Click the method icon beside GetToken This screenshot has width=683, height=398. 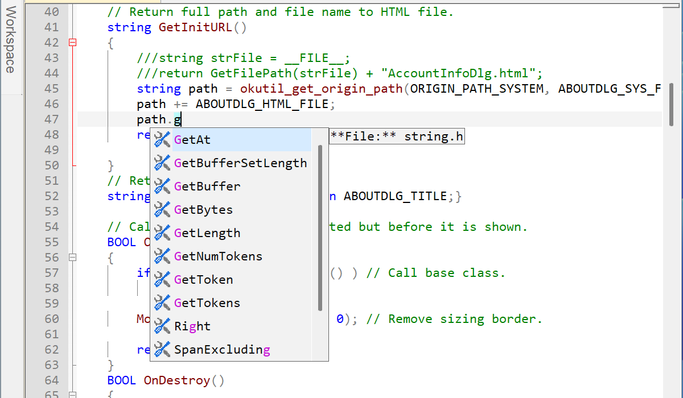point(163,280)
